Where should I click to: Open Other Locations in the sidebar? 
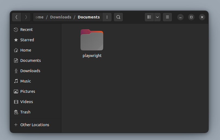pyautogui.click(x=36, y=125)
